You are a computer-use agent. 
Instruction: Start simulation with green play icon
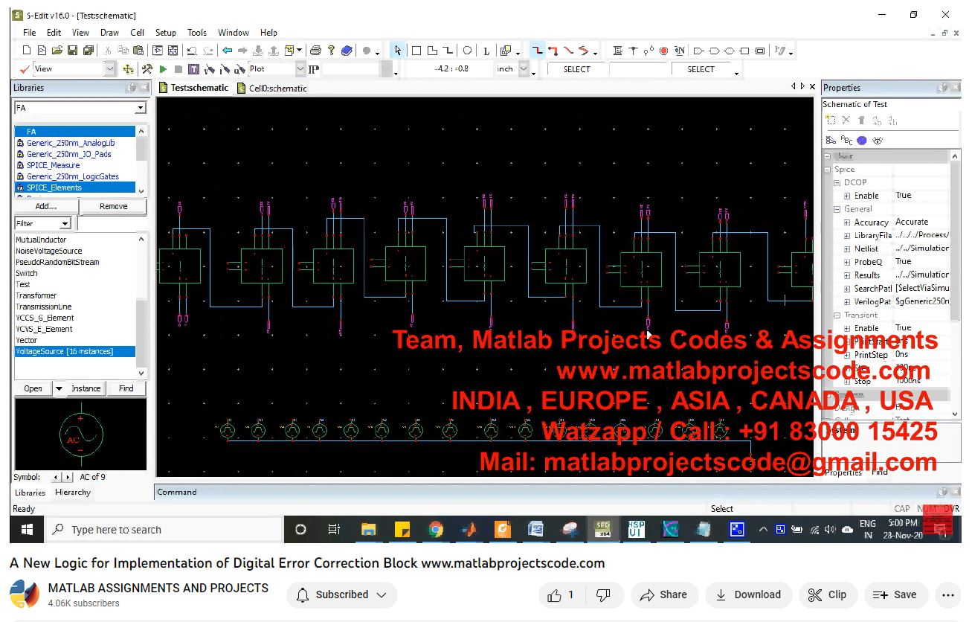163,69
